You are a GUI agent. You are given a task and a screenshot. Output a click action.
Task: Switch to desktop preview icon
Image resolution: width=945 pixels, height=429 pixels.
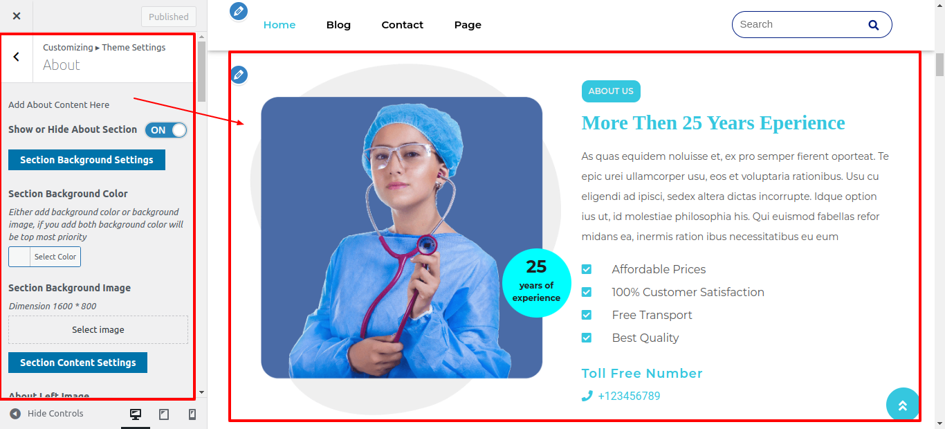click(x=136, y=414)
